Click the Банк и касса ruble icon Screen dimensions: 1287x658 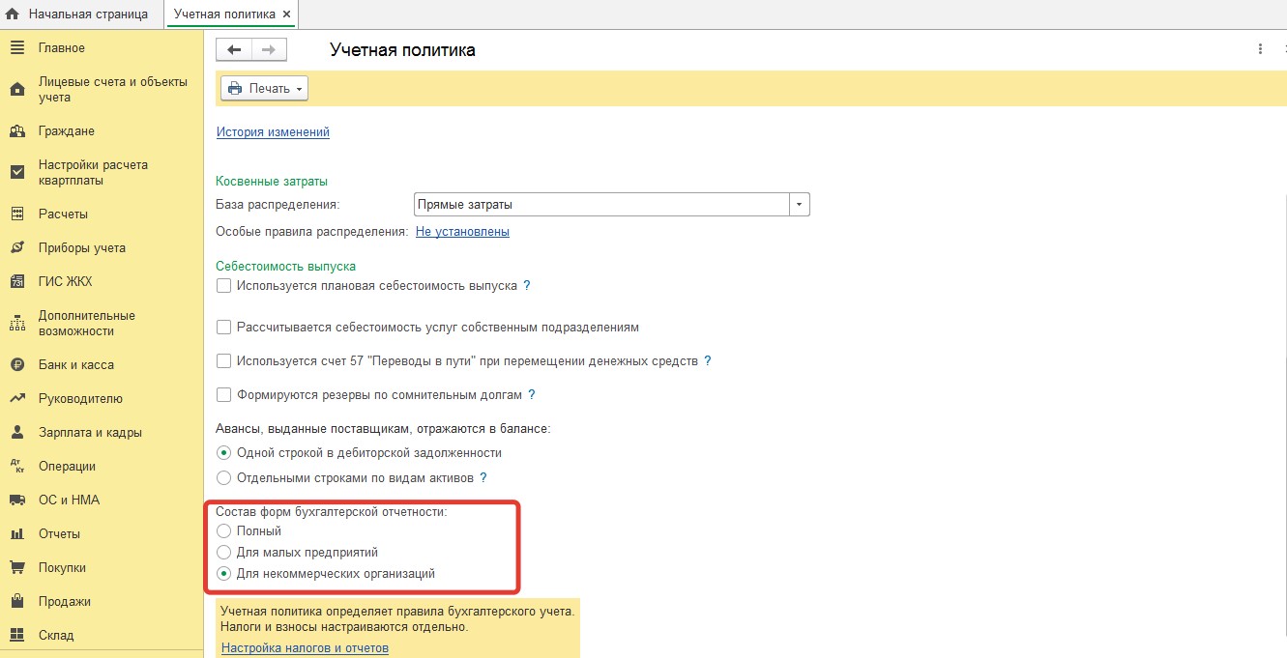click(x=16, y=365)
